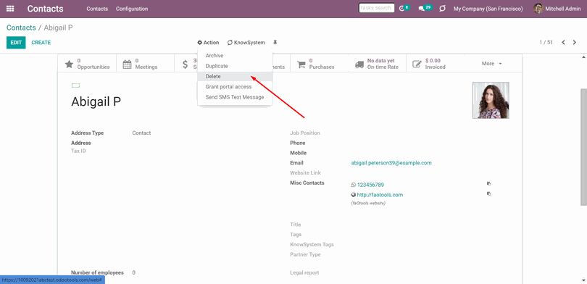
Task: Go to next record arrow
Action: click(x=575, y=42)
